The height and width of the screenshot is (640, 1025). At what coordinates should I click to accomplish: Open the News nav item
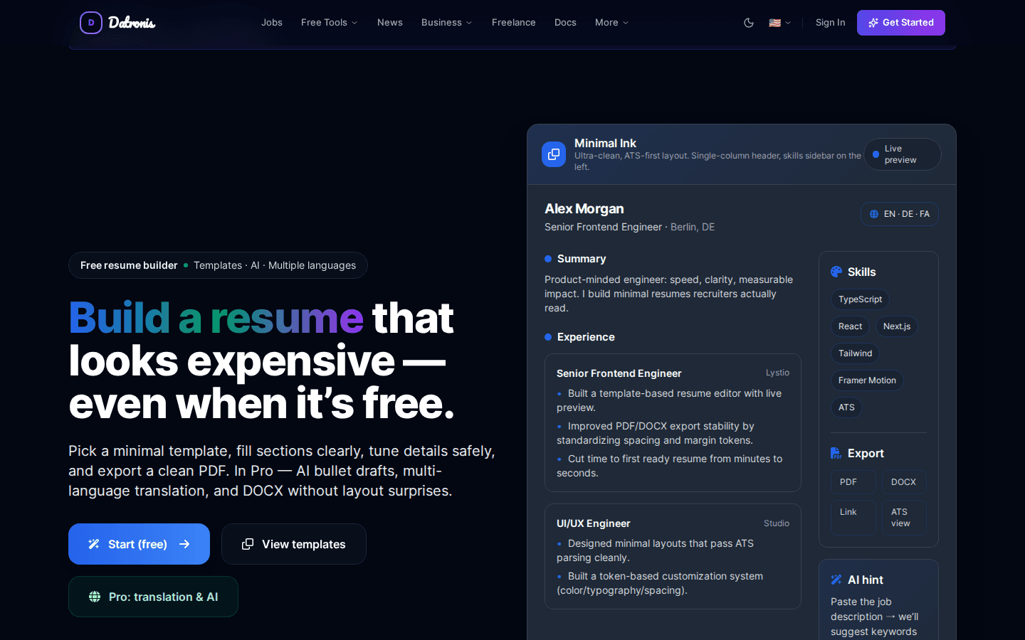pos(390,23)
